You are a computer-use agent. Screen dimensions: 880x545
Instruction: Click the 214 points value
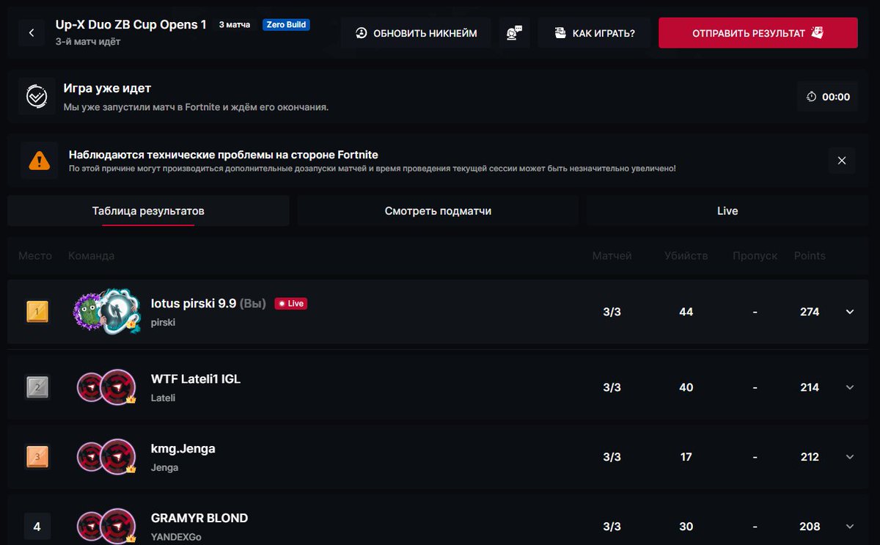(810, 387)
